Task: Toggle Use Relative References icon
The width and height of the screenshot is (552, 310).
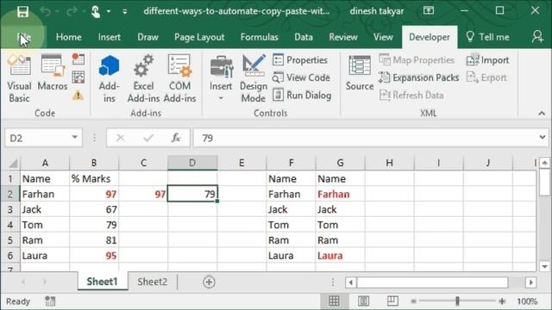Action: coord(78,77)
